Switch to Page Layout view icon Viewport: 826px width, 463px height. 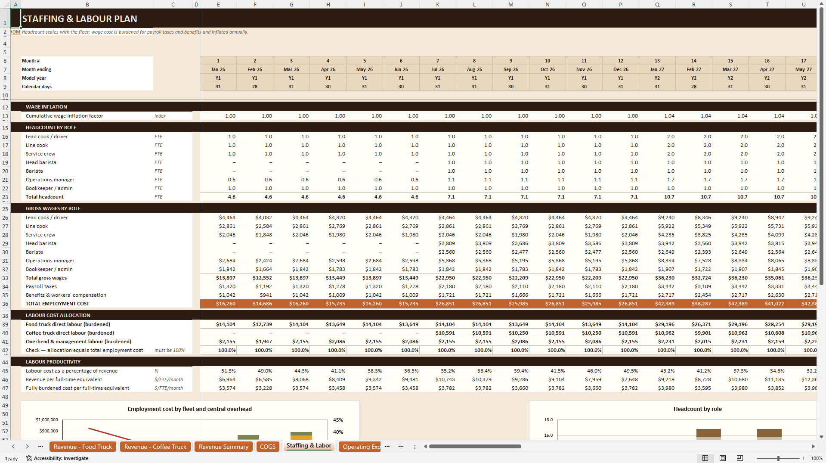[x=722, y=458]
